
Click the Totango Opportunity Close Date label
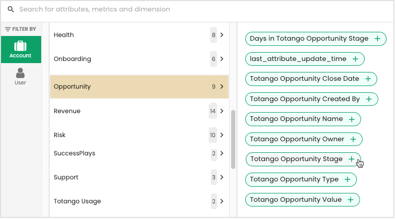[x=304, y=79]
